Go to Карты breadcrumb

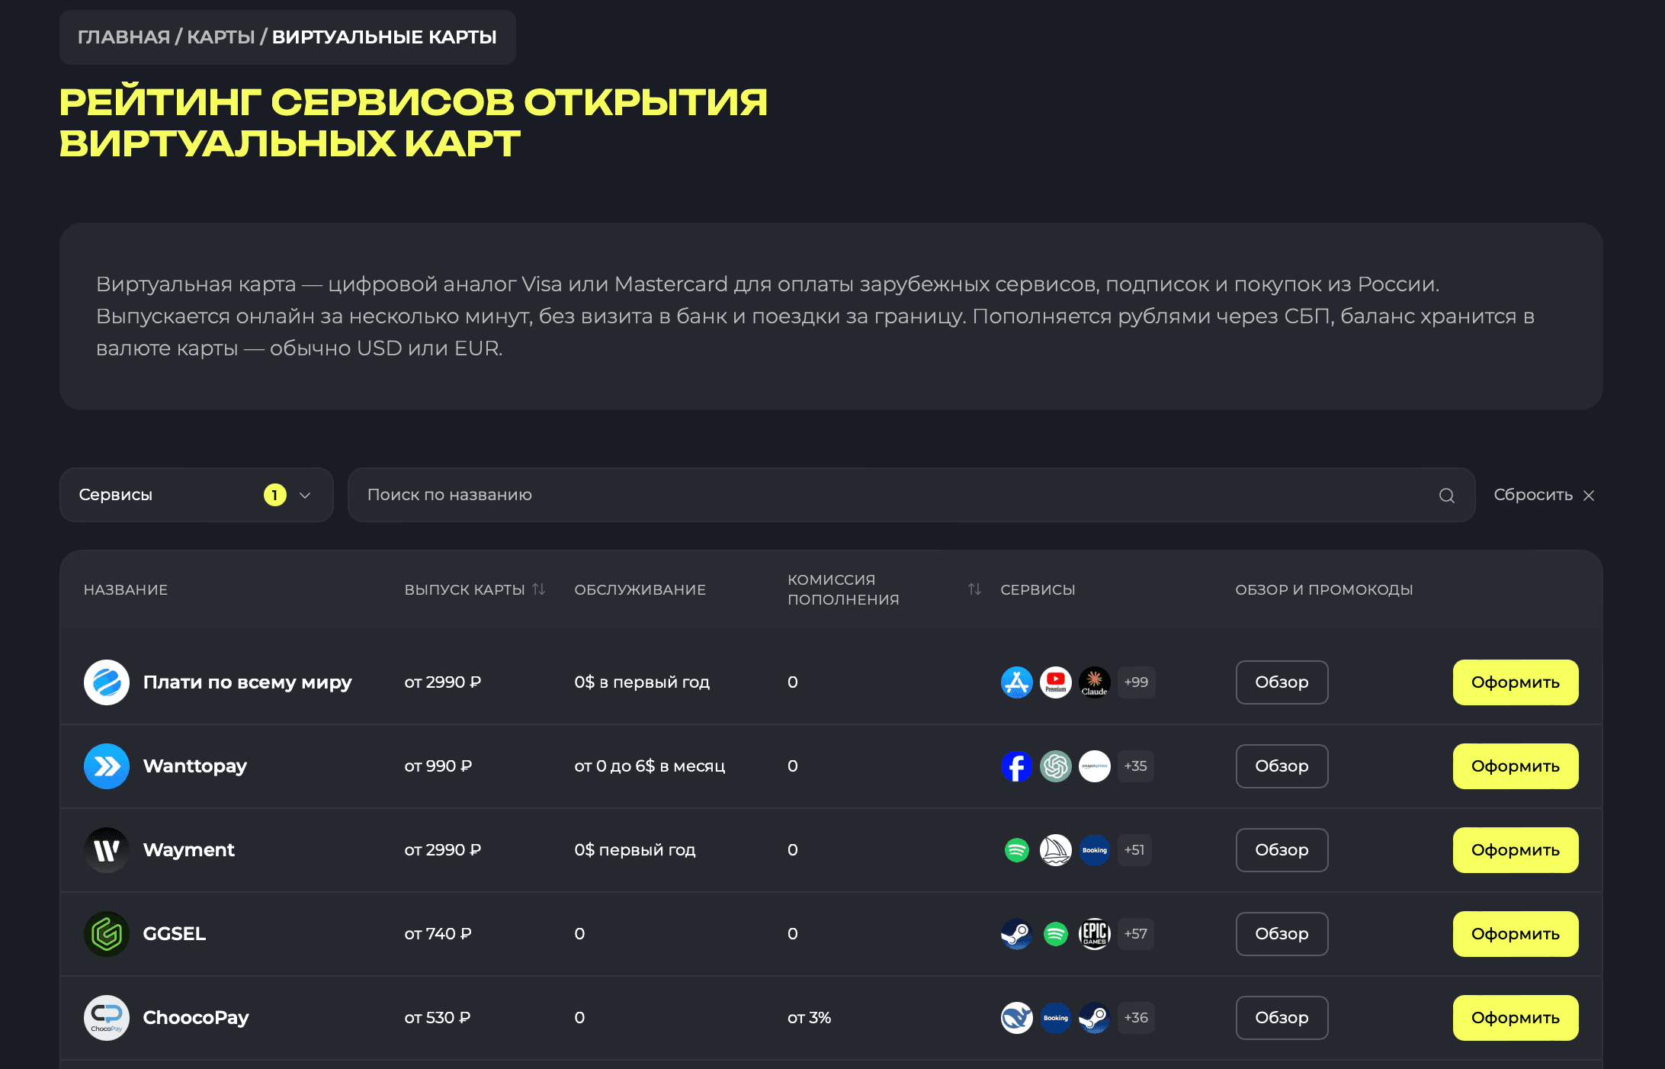tap(221, 37)
